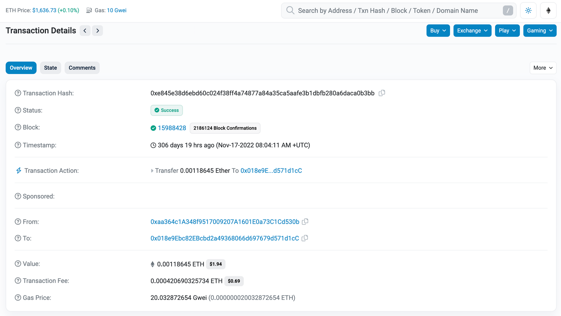Viewport: 561px width, 316px height.
Task: Open block 15988428 details link
Action: click(x=172, y=128)
